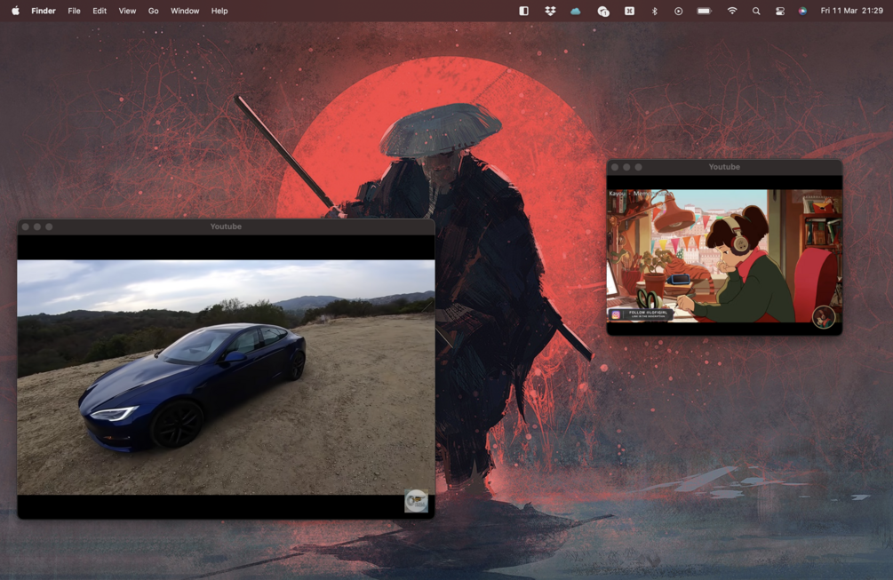Click the Instagram icon in lofi video
This screenshot has width=893, height=580.
(616, 314)
